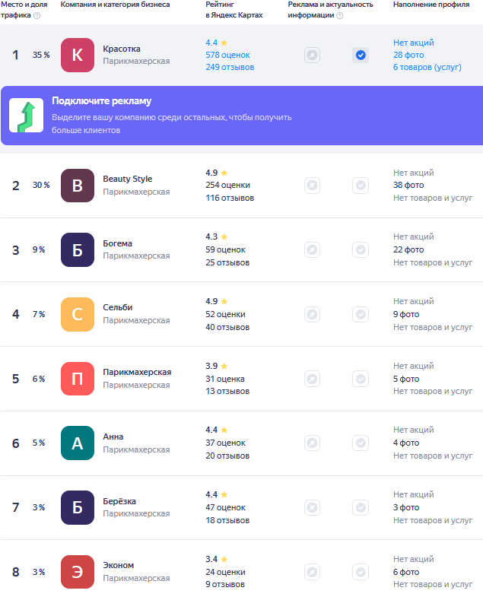
Task: Open the Анна company logo
Action: click(78, 443)
